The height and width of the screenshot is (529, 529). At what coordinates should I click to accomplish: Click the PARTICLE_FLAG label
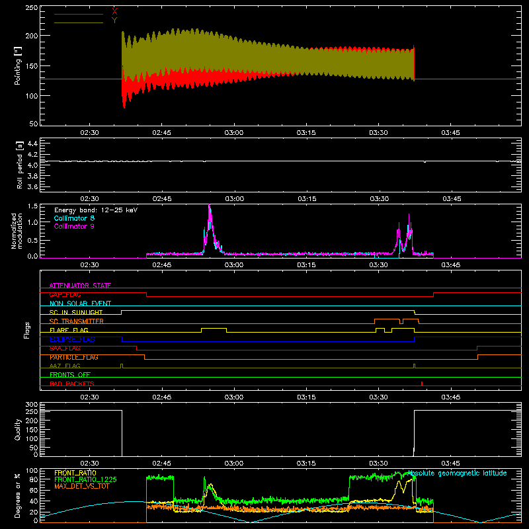pyautogui.click(x=74, y=357)
